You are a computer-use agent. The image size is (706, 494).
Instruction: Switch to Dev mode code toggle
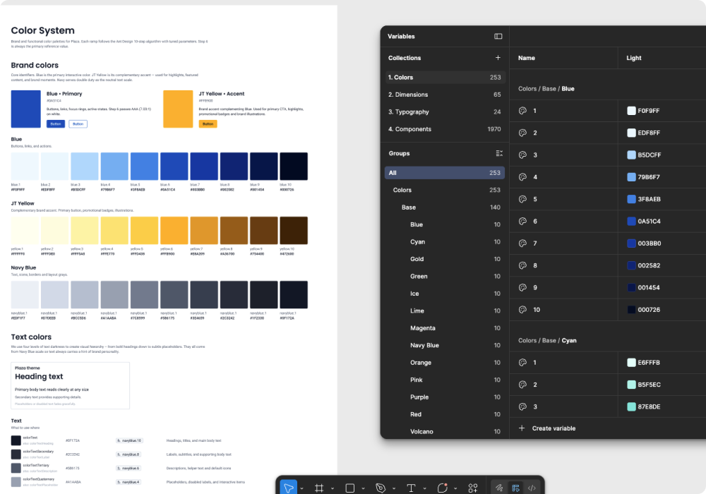tap(532, 488)
